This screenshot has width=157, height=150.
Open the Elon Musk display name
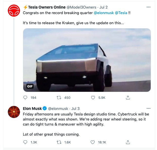point(32,108)
